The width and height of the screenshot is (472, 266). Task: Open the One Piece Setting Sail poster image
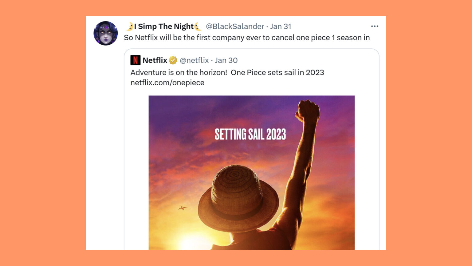pos(252,172)
